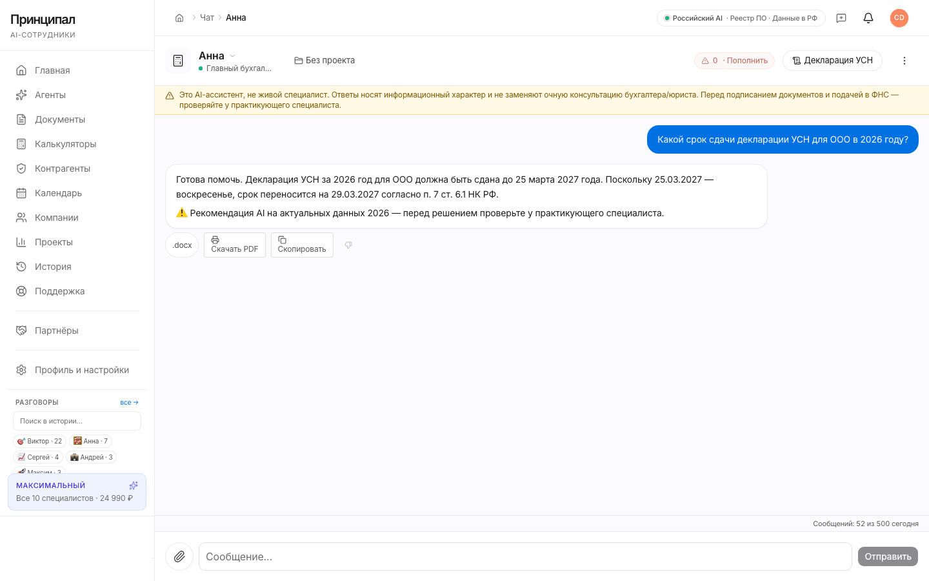This screenshot has width=929, height=581.
Task: Open all conversations via все link
Action: click(x=129, y=402)
